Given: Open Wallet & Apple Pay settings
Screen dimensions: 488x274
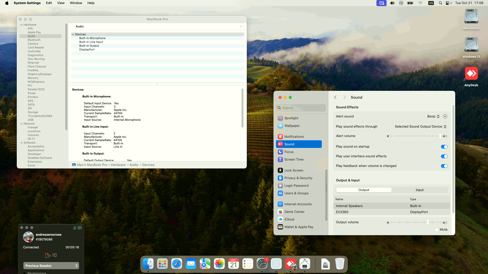Looking at the screenshot, I should [299, 227].
